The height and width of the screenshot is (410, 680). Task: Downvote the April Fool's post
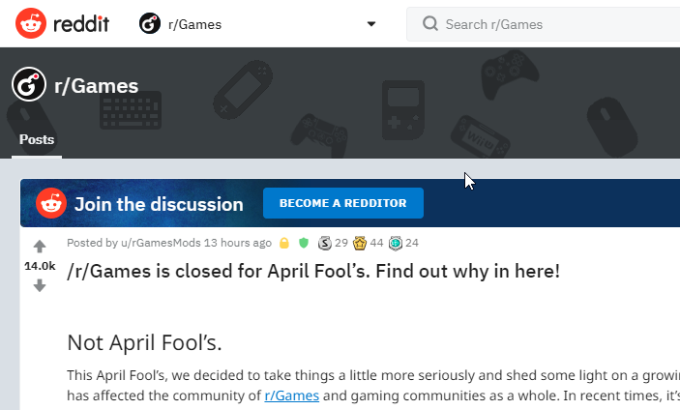click(40, 285)
